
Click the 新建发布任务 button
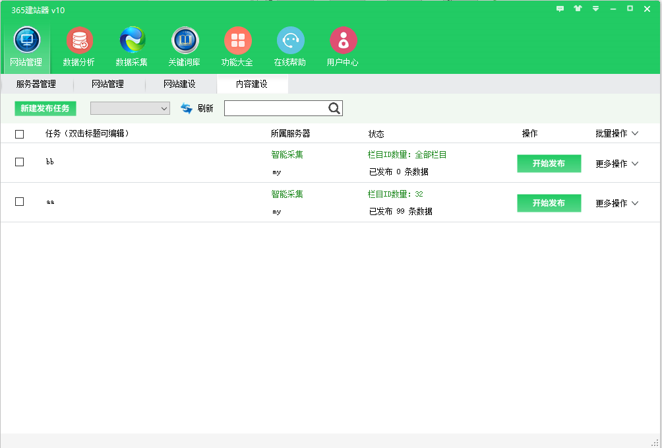tap(45, 109)
